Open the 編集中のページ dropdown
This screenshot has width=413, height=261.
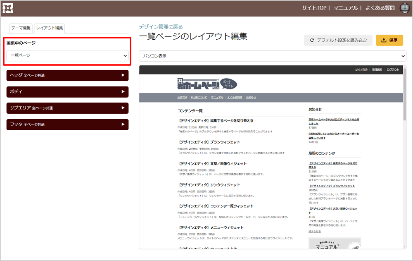[67, 55]
